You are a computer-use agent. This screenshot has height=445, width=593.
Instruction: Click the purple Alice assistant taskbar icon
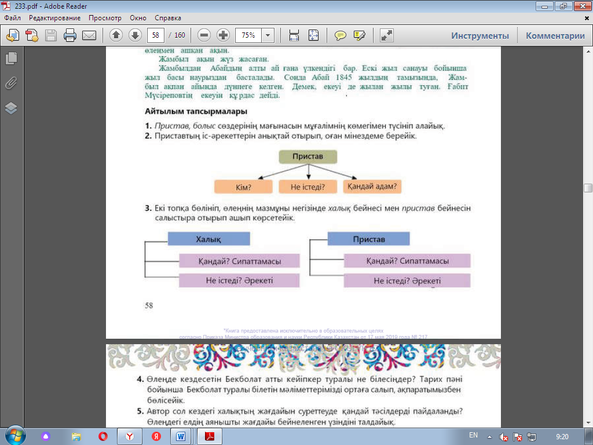46,437
